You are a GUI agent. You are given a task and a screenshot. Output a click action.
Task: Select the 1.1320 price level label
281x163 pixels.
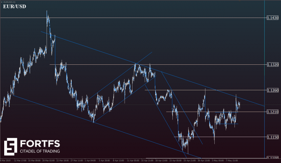click(272, 64)
